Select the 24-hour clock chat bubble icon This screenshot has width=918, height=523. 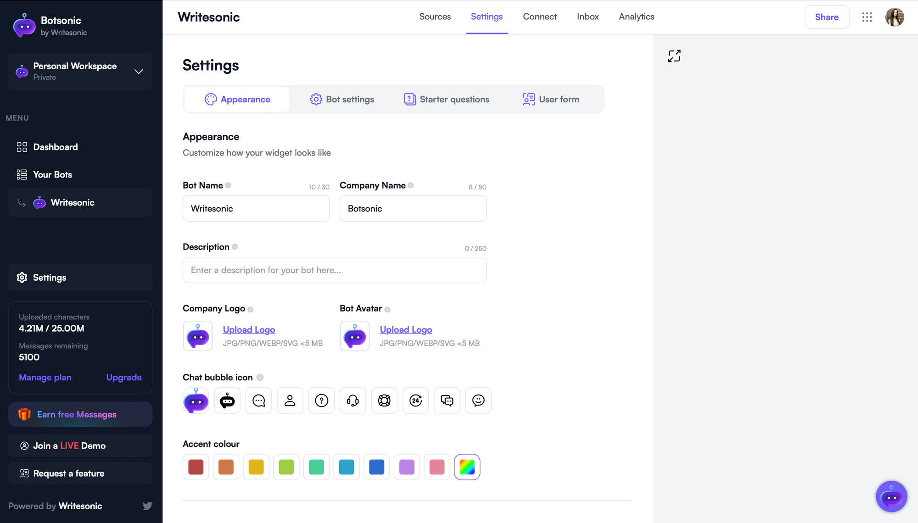(415, 401)
